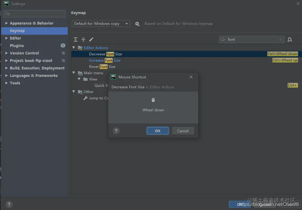Select the Quick S... row under View

[101, 86]
